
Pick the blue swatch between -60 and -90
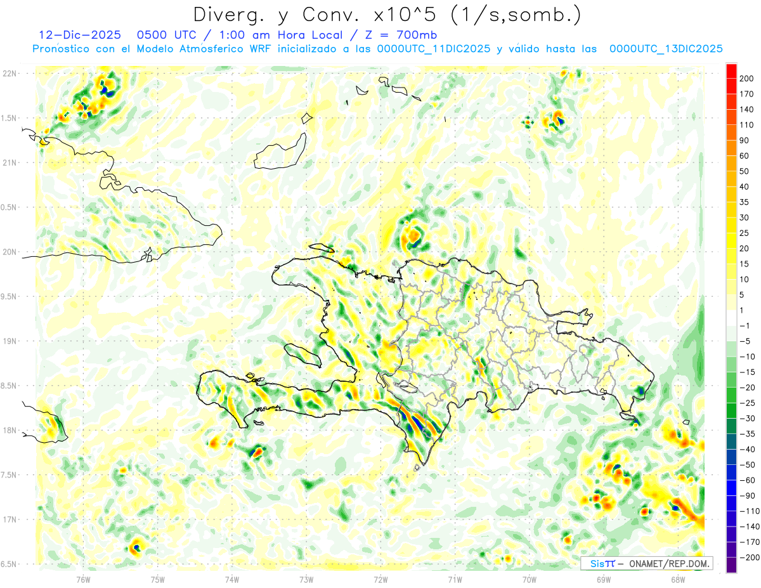pos(731,488)
